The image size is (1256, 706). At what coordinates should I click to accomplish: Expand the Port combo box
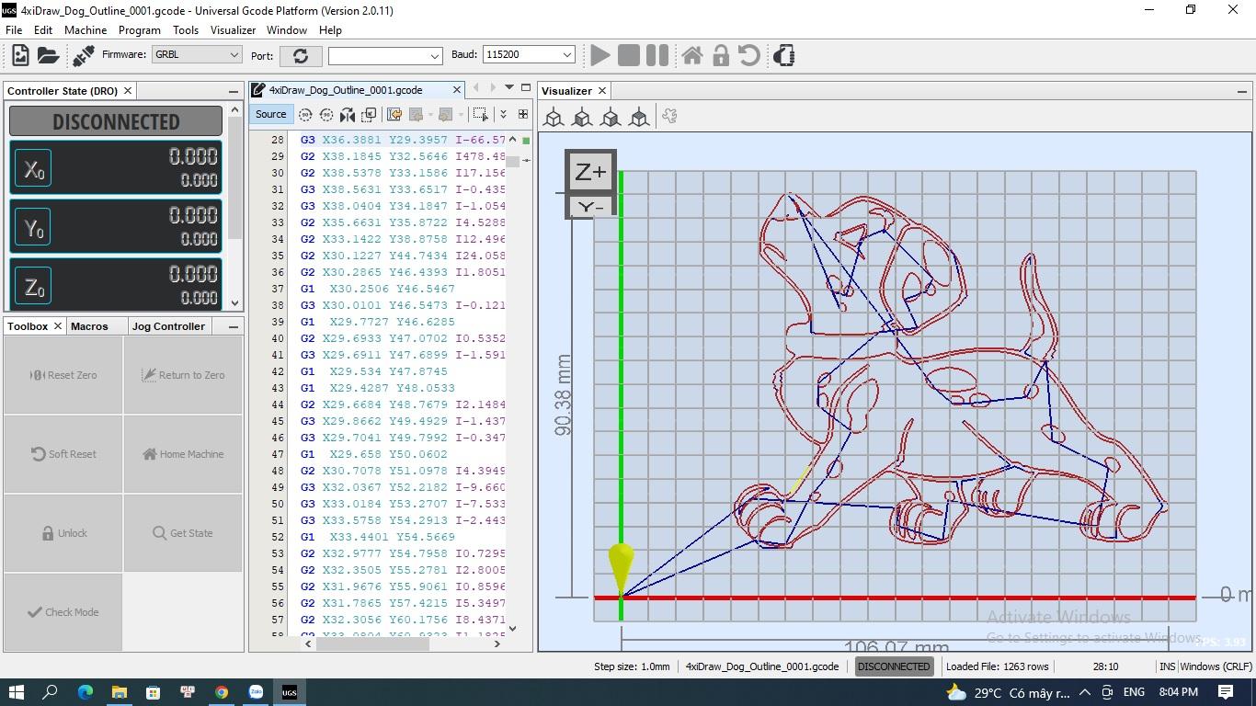[x=384, y=56]
